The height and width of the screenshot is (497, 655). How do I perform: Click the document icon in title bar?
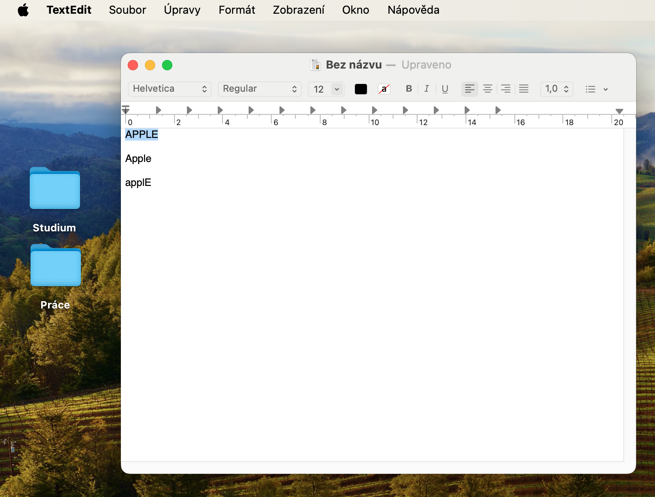click(315, 65)
